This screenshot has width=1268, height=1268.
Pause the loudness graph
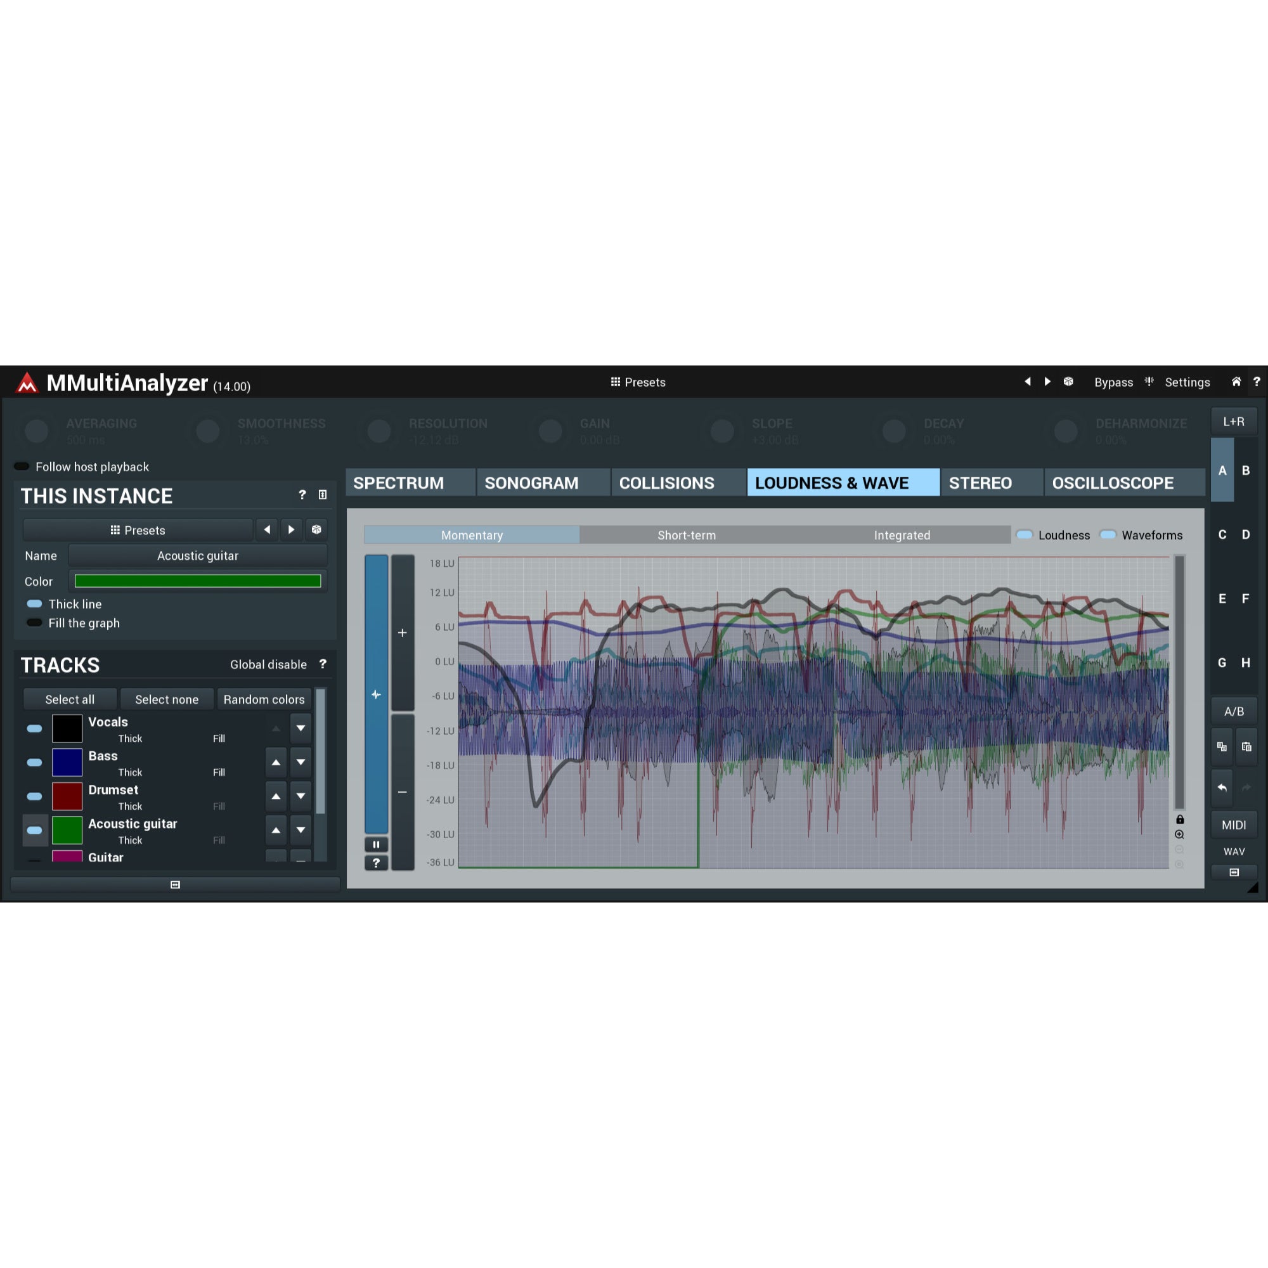[x=376, y=844]
